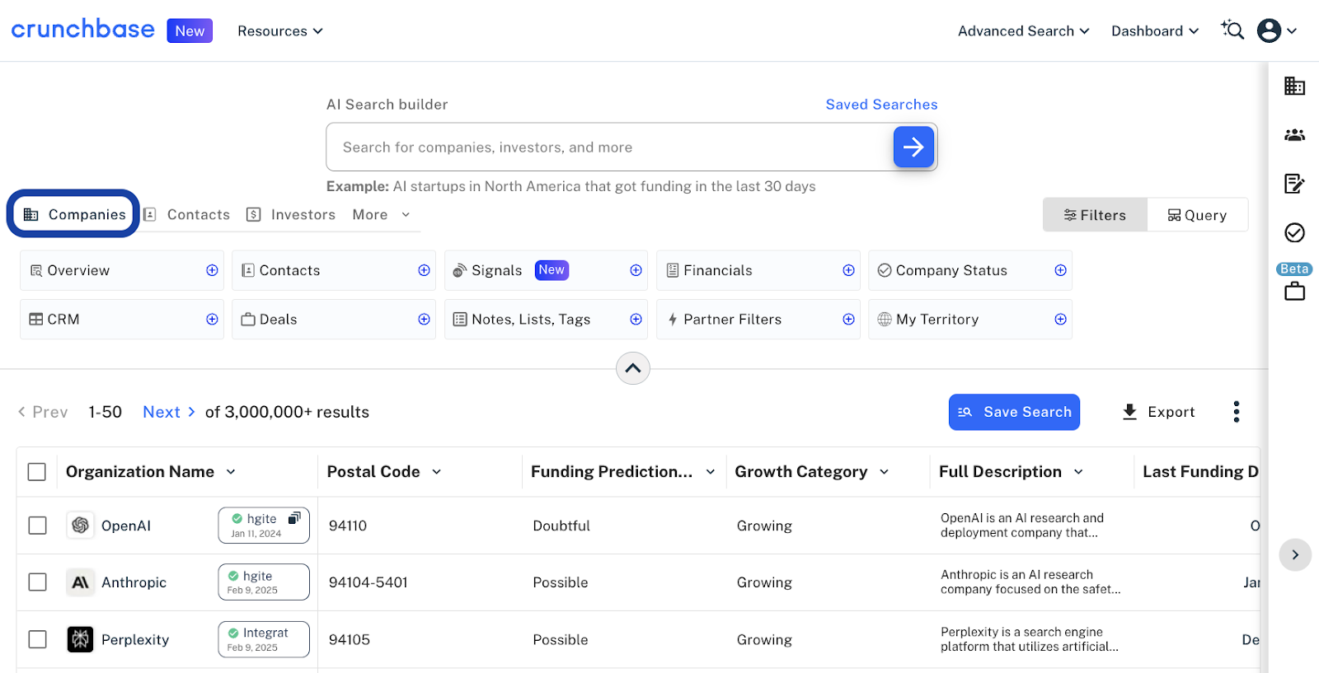Open Postal Code column dropdown arrow
1319x673 pixels.
click(437, 472)
